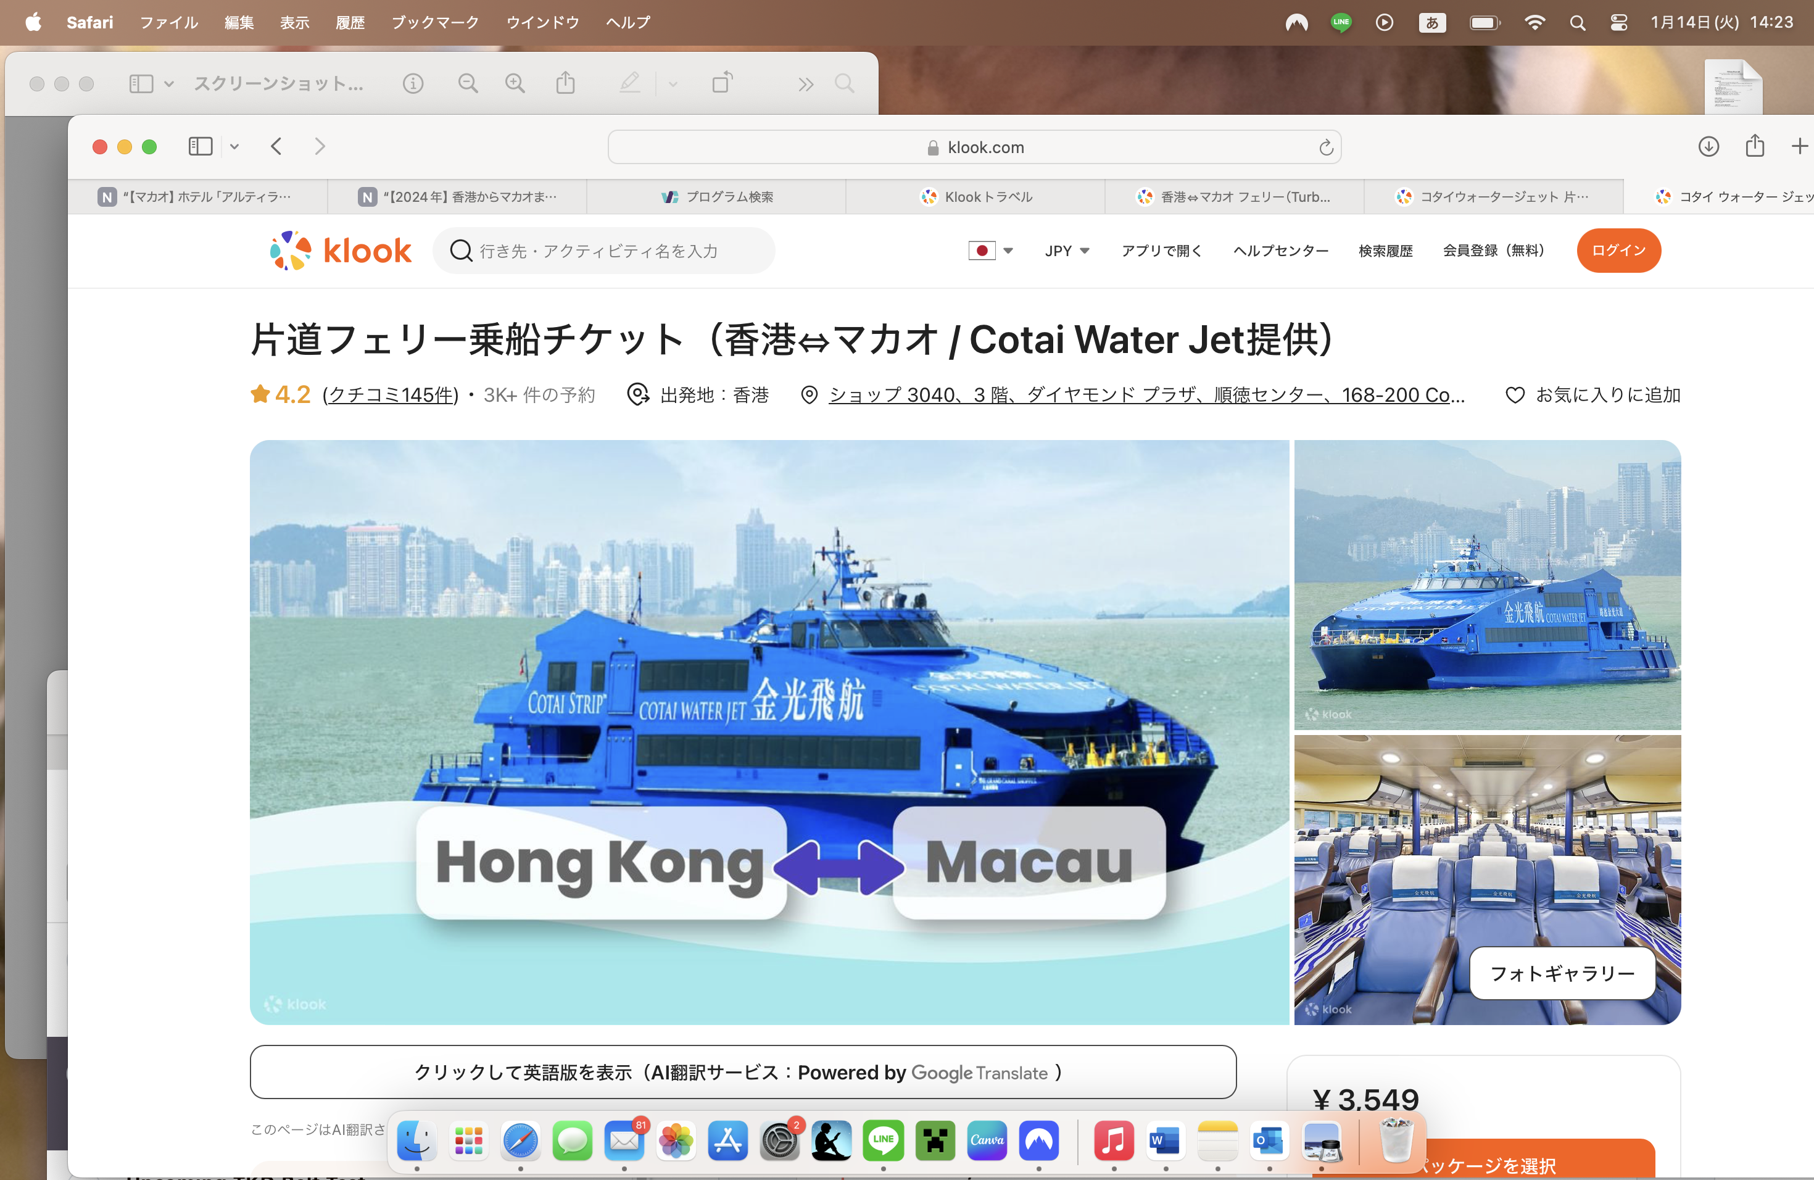Open Launchpad from Dock
The height and width of the screenshot is (1180, 1814).
pos(469,1141)
